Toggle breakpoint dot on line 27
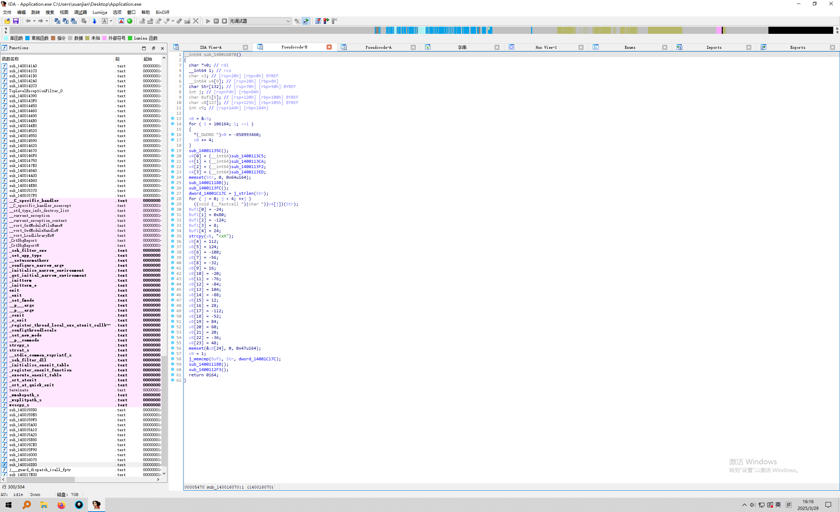This screenshot has height=512, width=840. point(173,193)
